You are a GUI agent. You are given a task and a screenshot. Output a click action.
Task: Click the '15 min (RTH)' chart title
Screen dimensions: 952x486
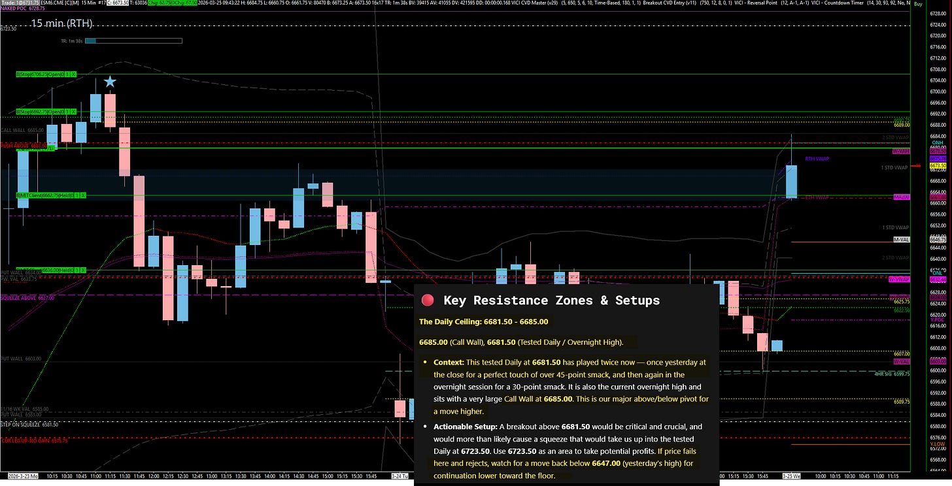click(x=61, y=24)
